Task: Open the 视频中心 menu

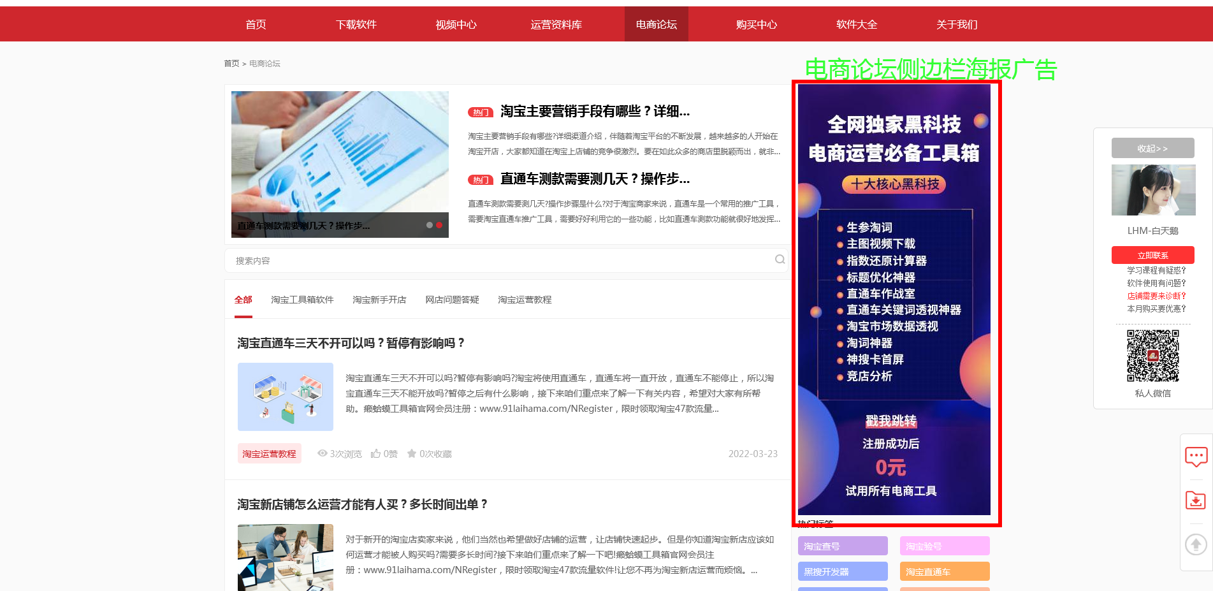Action: tap(456, 24)
